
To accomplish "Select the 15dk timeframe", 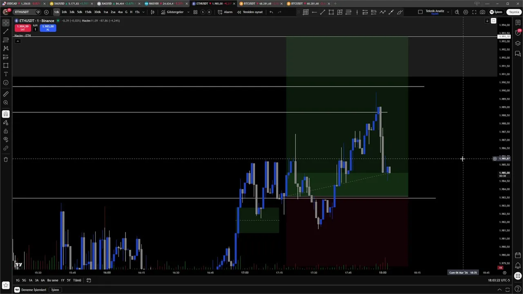I will click(88, 12).
